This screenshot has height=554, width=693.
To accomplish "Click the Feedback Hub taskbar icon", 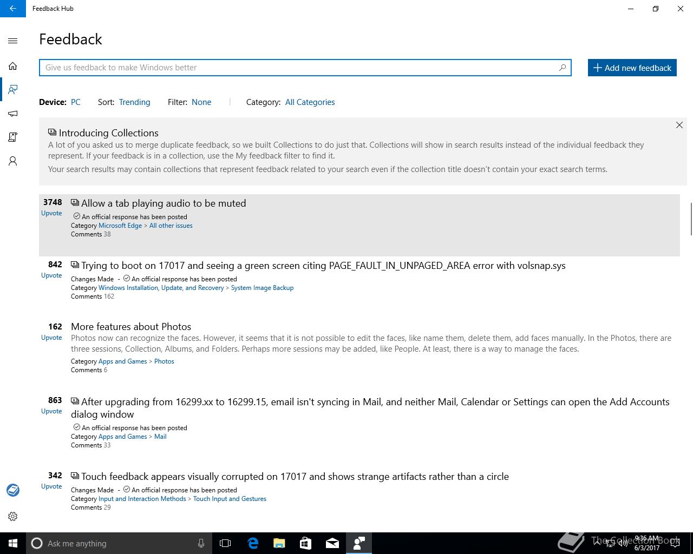I will tap(359, 543).
